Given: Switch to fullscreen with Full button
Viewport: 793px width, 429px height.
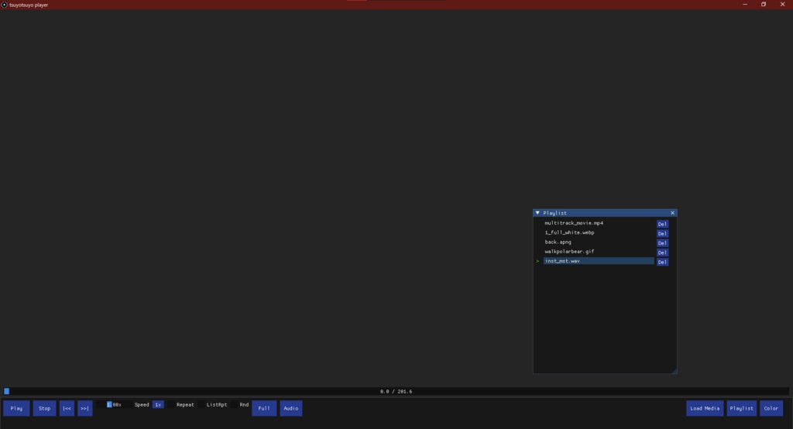Looking at the screenshot, I should (264, 408).
